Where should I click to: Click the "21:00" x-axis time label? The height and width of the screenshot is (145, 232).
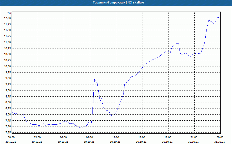194,137
